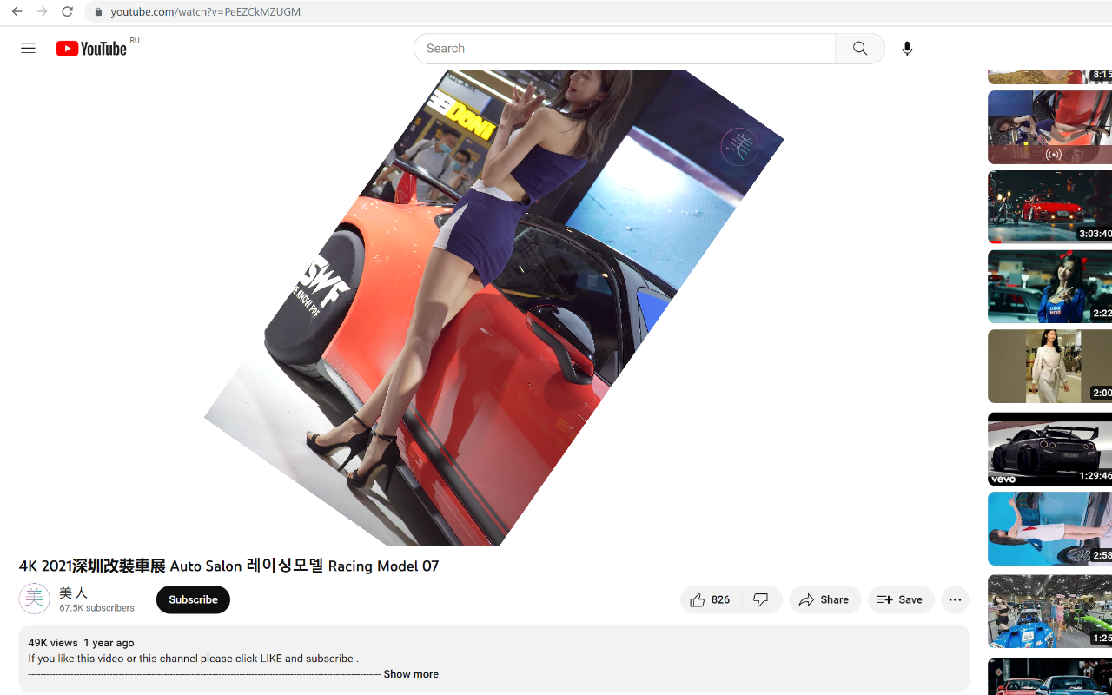The image size is (1112, 695).
Task: Open the 2:58 suggested video
Action: click(1049, 529)
